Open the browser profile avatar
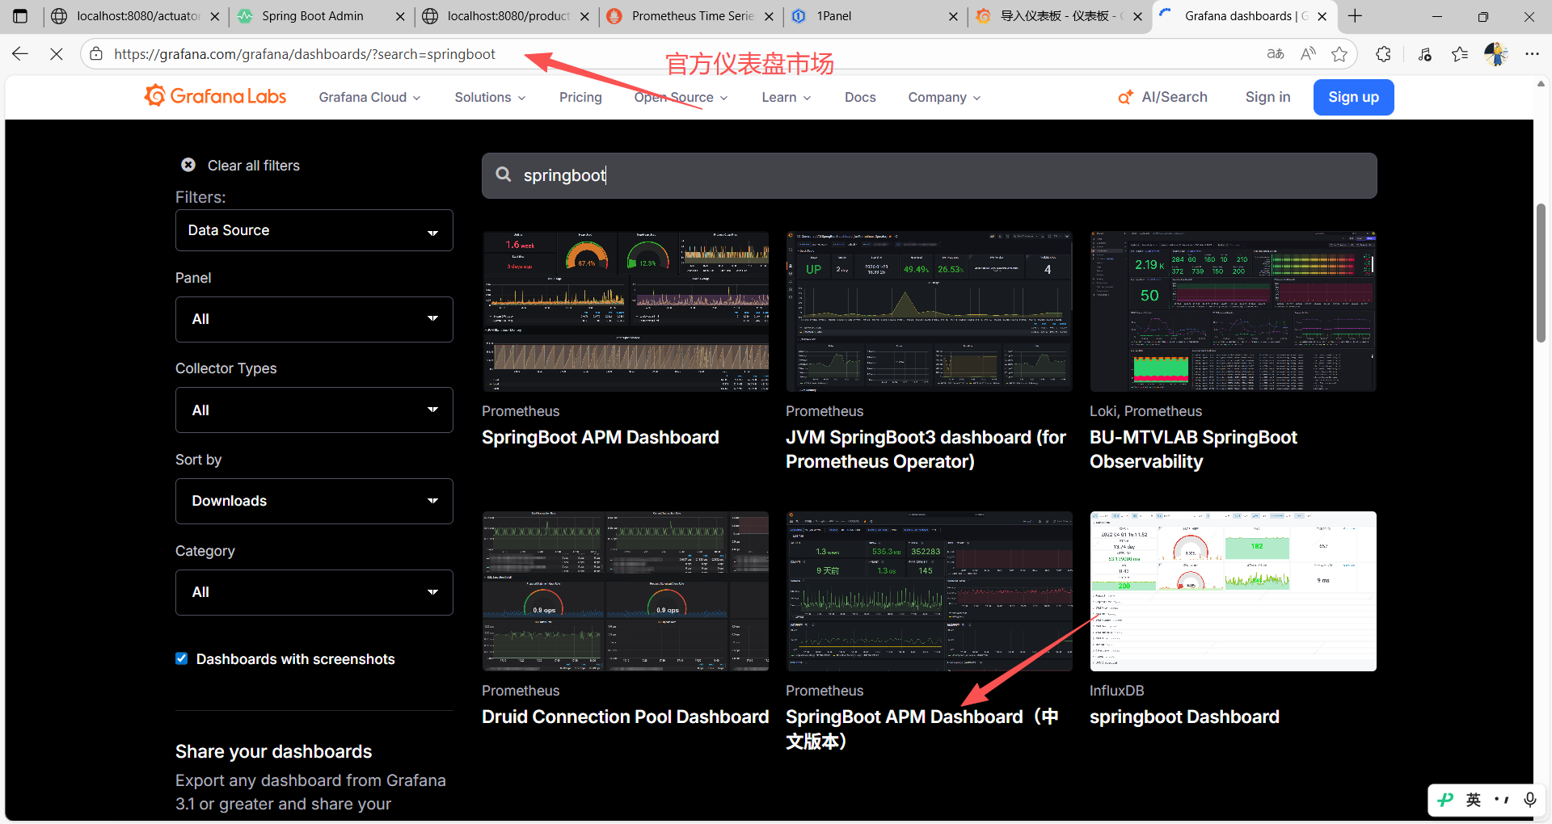1552x824 pixels. (x=1495, y=54)
